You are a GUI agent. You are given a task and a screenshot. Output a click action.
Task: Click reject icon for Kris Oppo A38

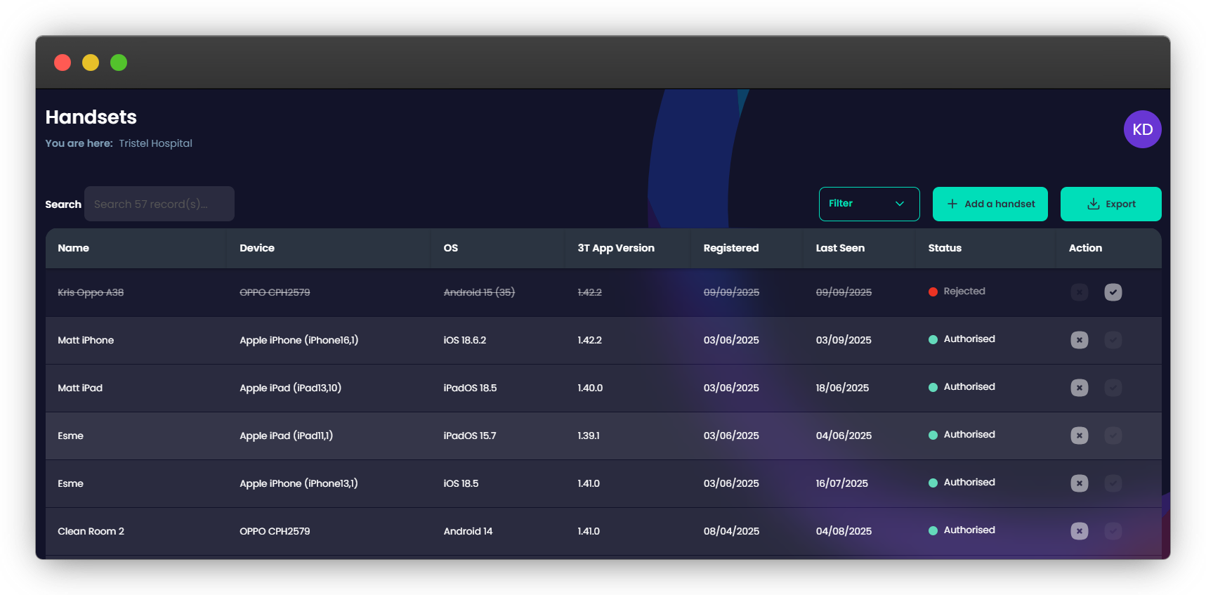click(x=1080, y=292)
